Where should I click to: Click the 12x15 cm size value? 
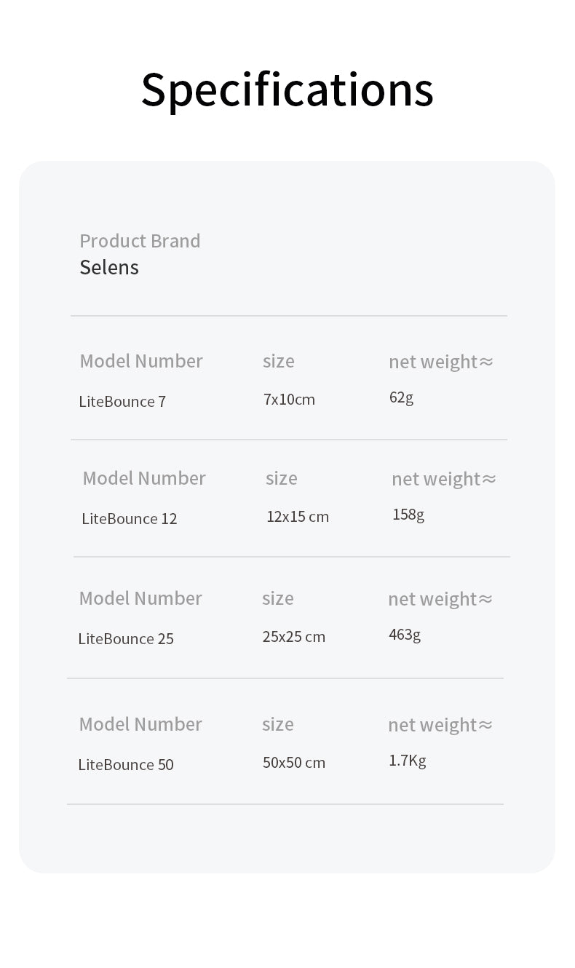298,517
